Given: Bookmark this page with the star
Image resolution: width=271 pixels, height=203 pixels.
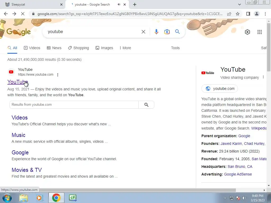Looking at the screenshot, I should coord(238,14).
